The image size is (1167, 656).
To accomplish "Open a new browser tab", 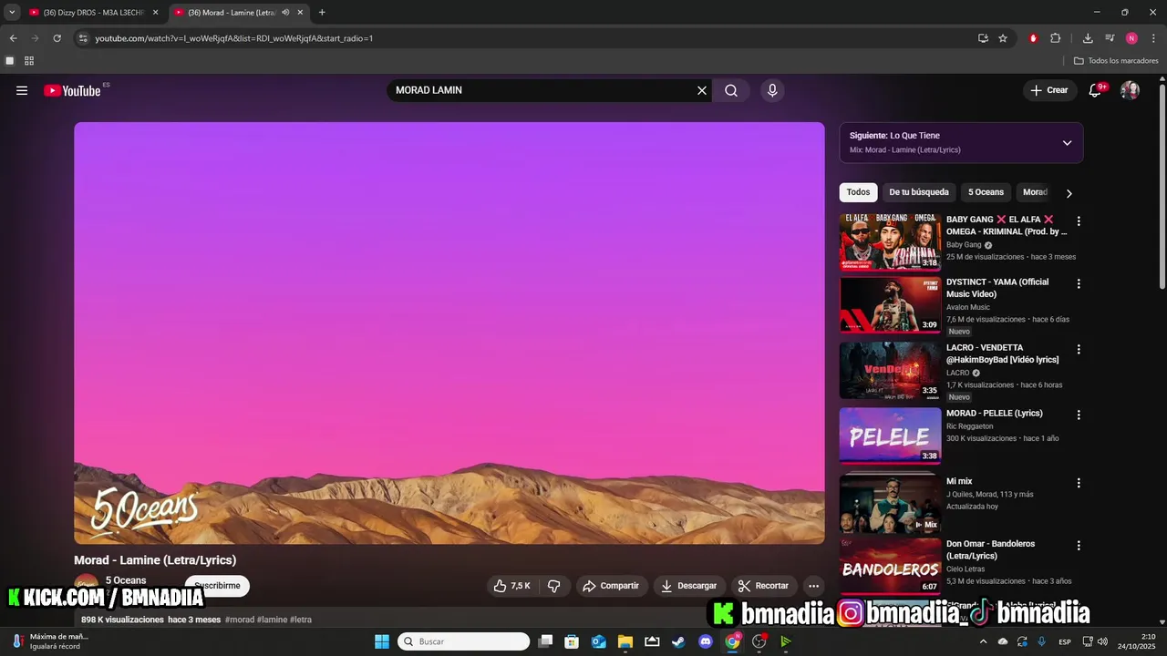I will coord(322,13).
